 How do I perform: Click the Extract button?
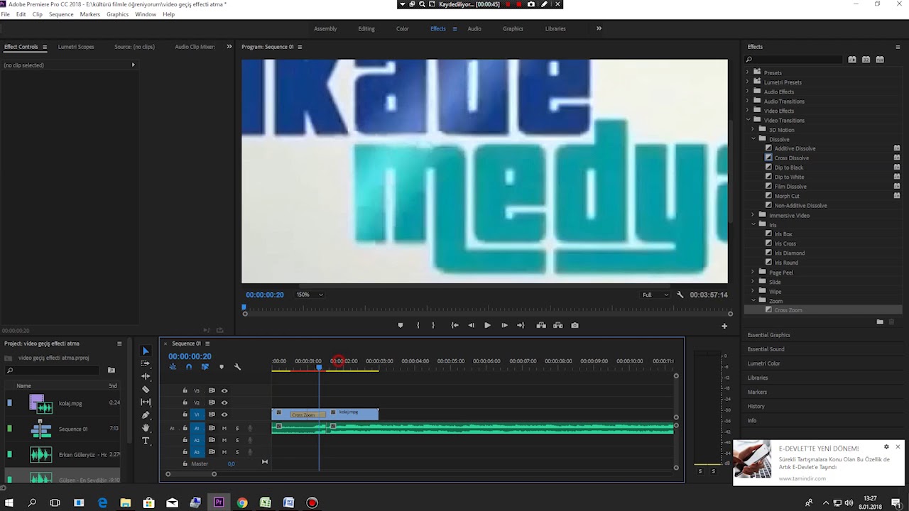point(558,325)
